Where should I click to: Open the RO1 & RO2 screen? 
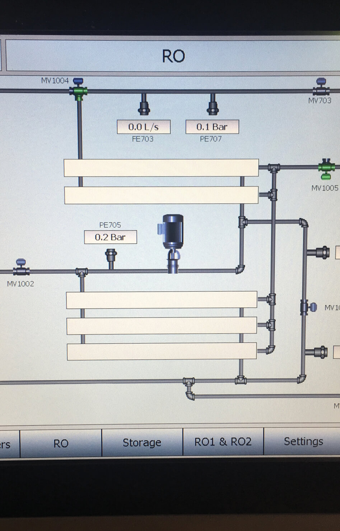click(x=224, y=441)
